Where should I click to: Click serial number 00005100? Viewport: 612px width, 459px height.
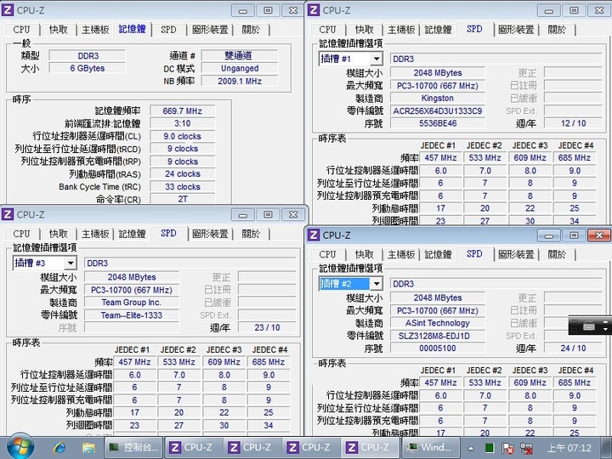coord(438,348)
